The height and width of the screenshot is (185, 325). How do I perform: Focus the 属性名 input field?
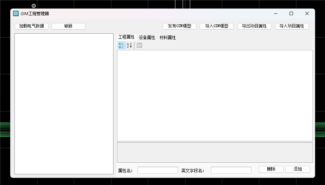(158, 170)
